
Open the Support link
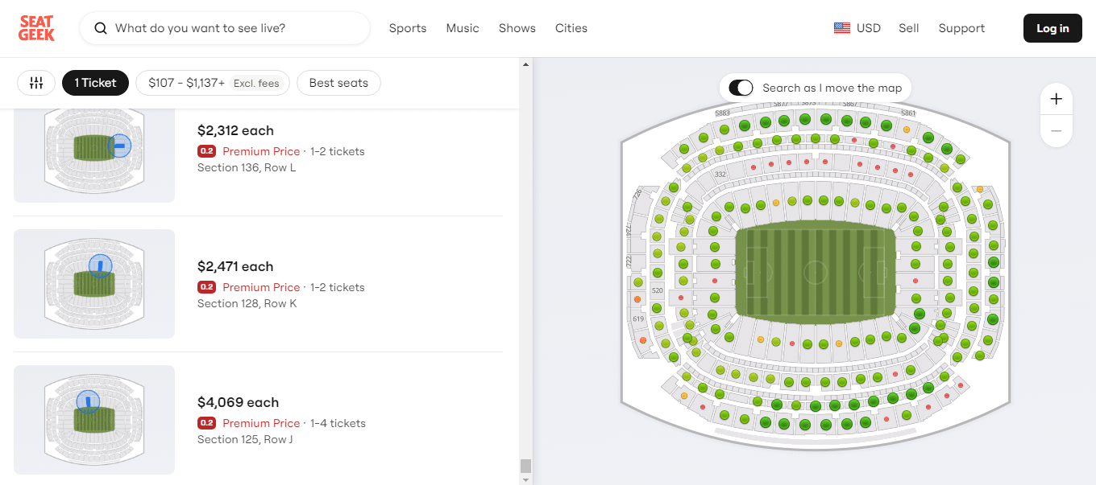(961, 28)
